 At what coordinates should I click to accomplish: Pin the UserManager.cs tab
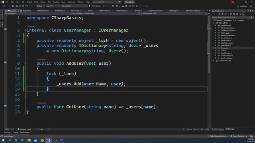(18, 11)
